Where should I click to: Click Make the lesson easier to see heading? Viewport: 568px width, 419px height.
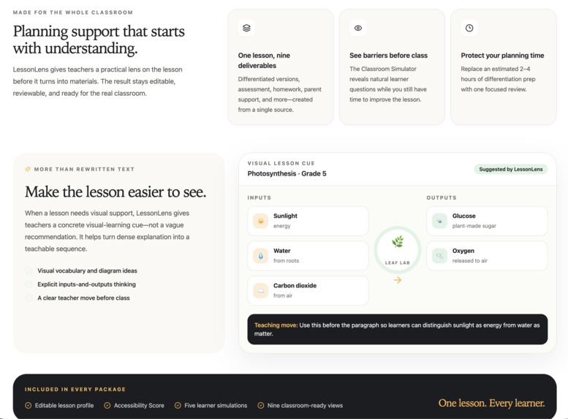(x=116, y=192)
